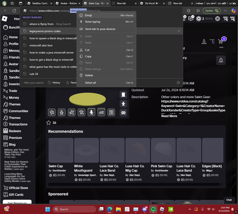
Task: Open Spotify from the taskbar
Action: coord(153,209)
